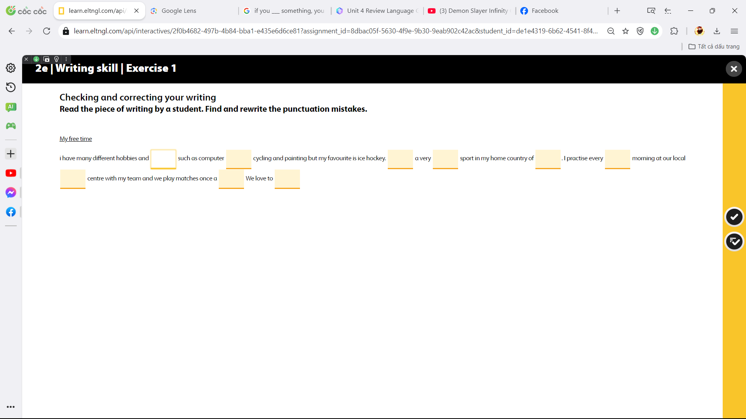The height and width of the screenshot is (419, 746).
Task: Open Messenger from the sidebar
Action: (x=11, y=192)
